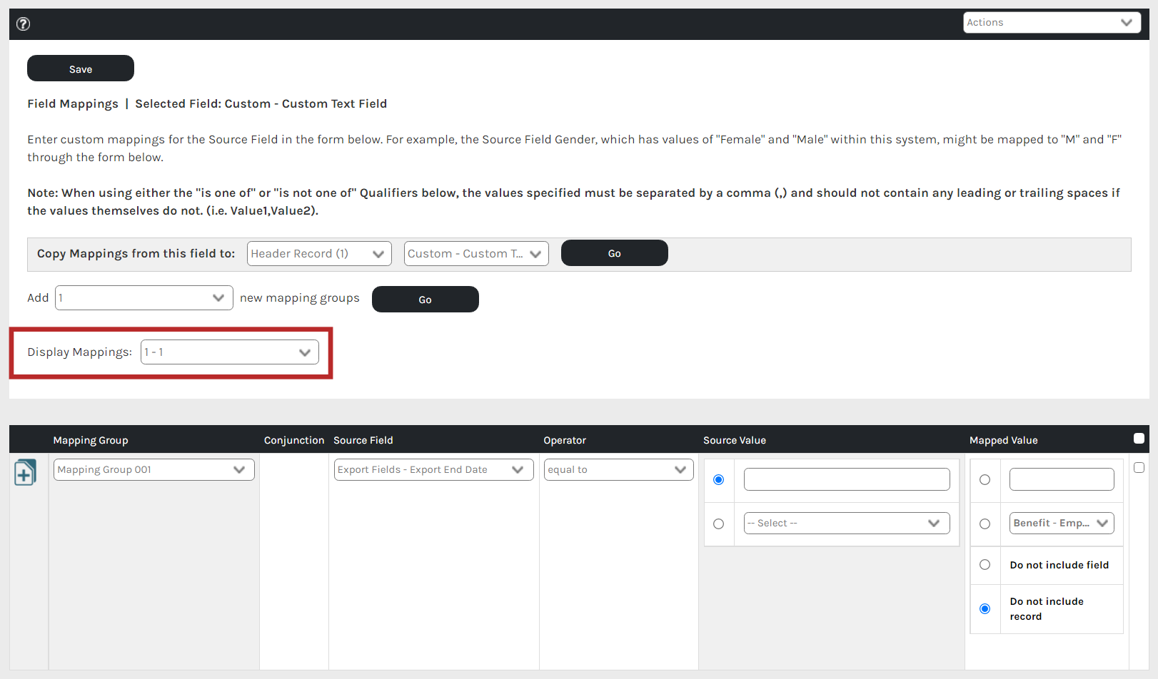
Task: Open the 'equal to' operator dropdown
Action: pos(619,469)
